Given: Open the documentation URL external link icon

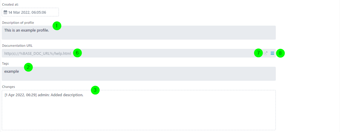Looking at the screenshot, I should (266, 53).
